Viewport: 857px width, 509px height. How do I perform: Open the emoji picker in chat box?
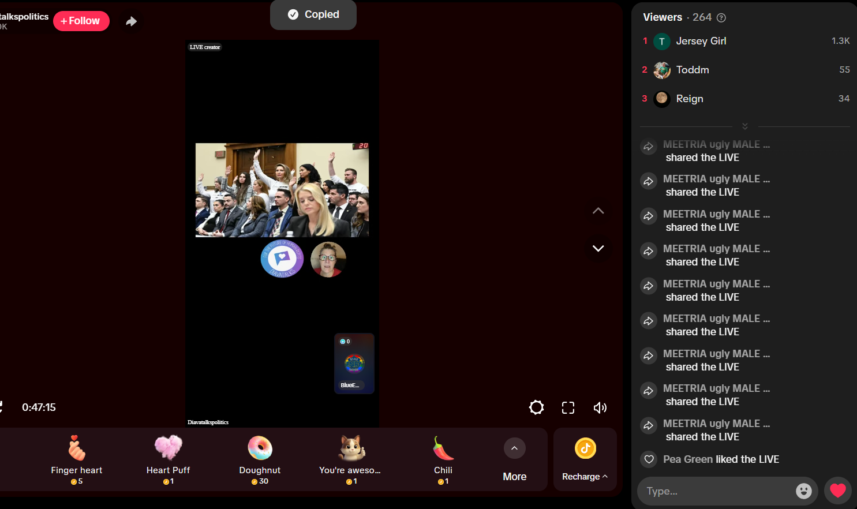pyautogui.click(x=803, y=491)
